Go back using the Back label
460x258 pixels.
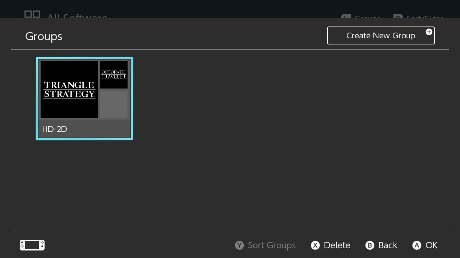(387, 245)
